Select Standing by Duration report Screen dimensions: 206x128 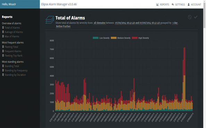point(15,75)
